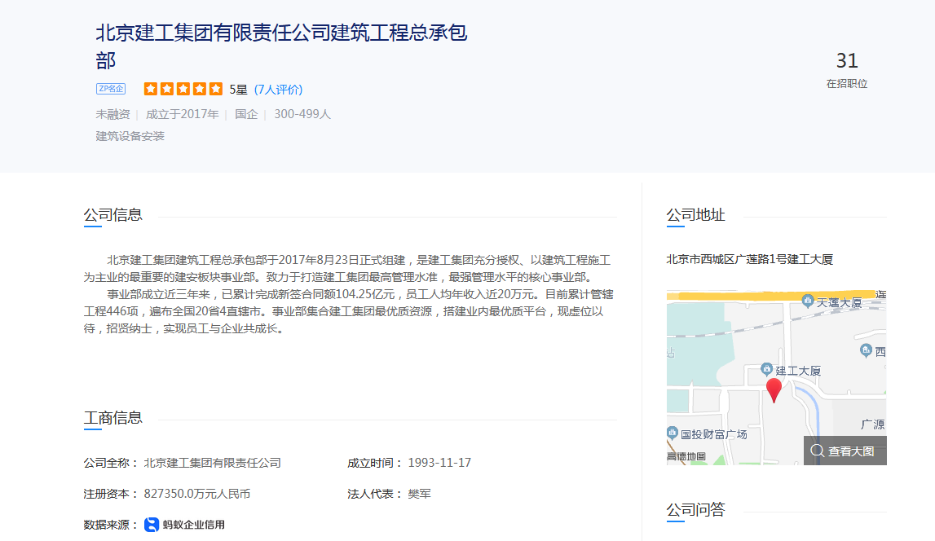Image resolution: width=935 pixels, height=541 pixels.
Task: Click the 公司全称 value 北京建工集团有限责任公司
Action: (x=212, y=463)
